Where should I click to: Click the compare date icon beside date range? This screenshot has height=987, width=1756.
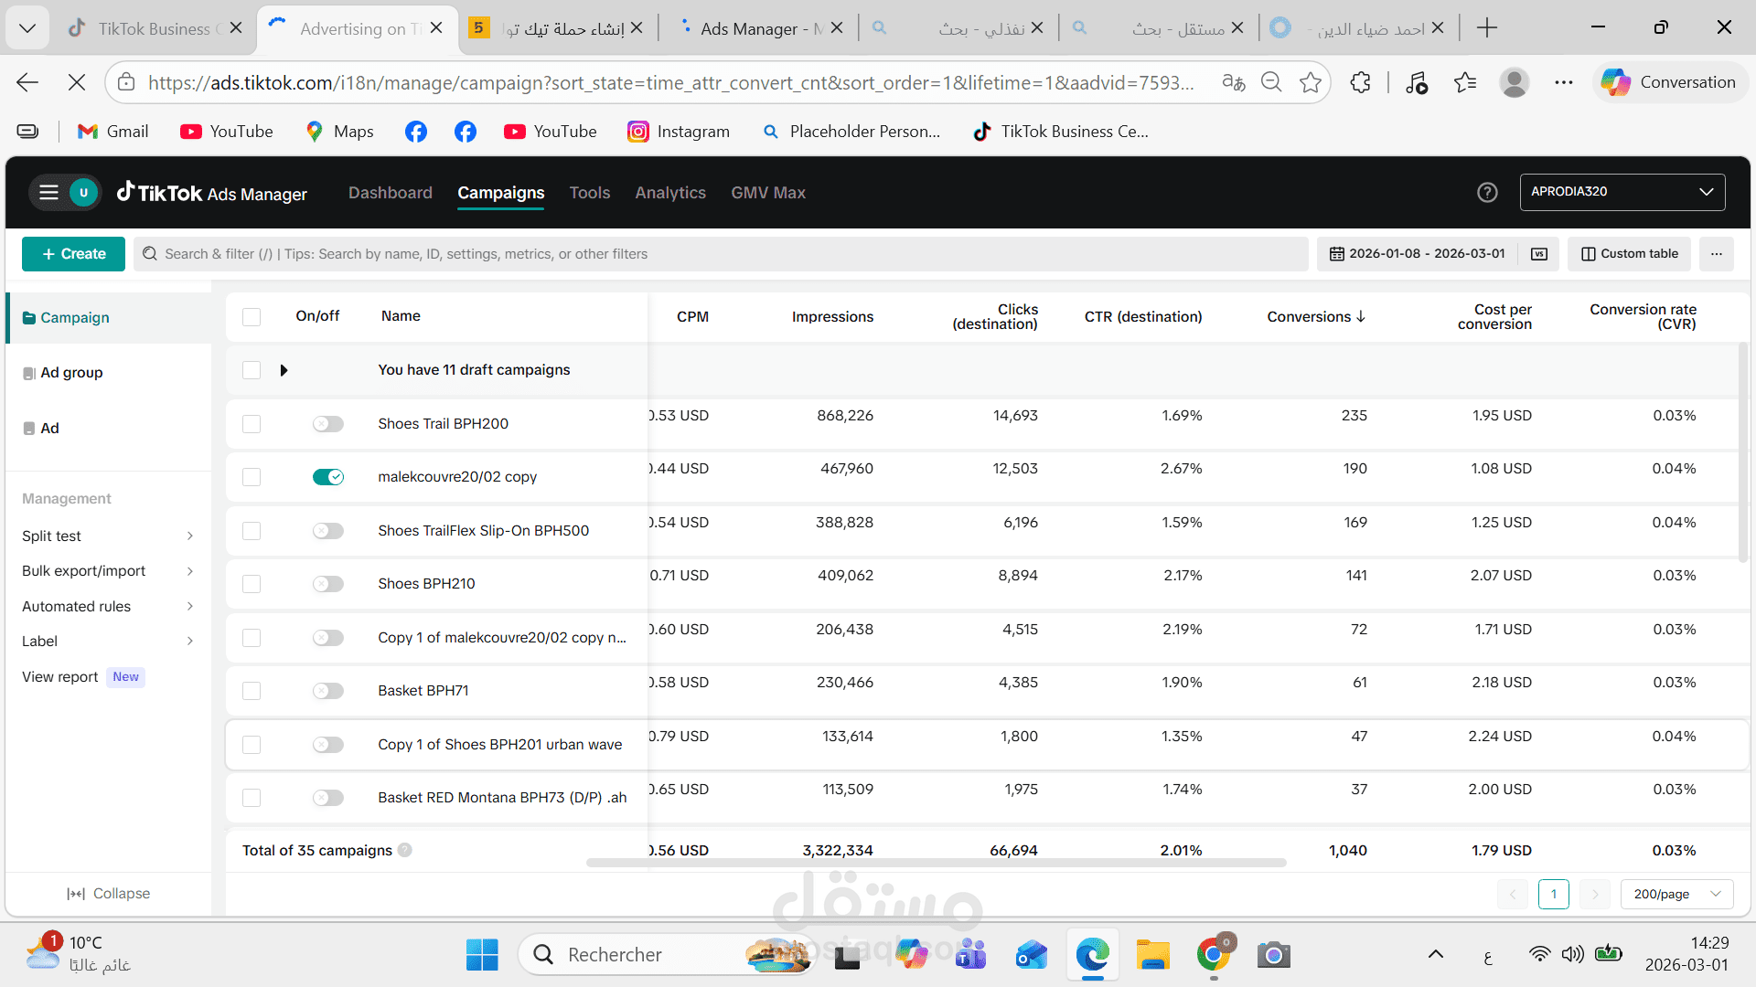point(1539,254)
